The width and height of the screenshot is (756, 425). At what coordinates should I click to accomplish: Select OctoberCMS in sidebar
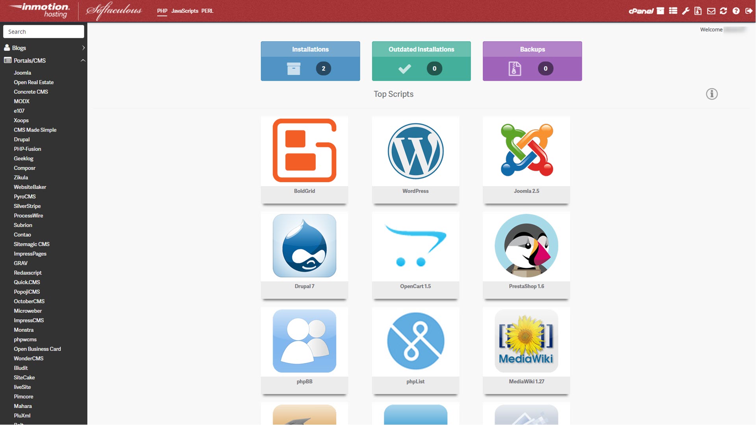tap(29, 301)
